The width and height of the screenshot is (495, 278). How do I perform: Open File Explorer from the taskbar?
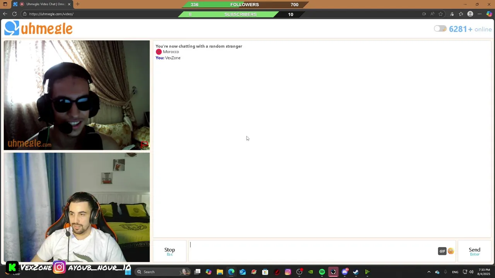point(220,272)
